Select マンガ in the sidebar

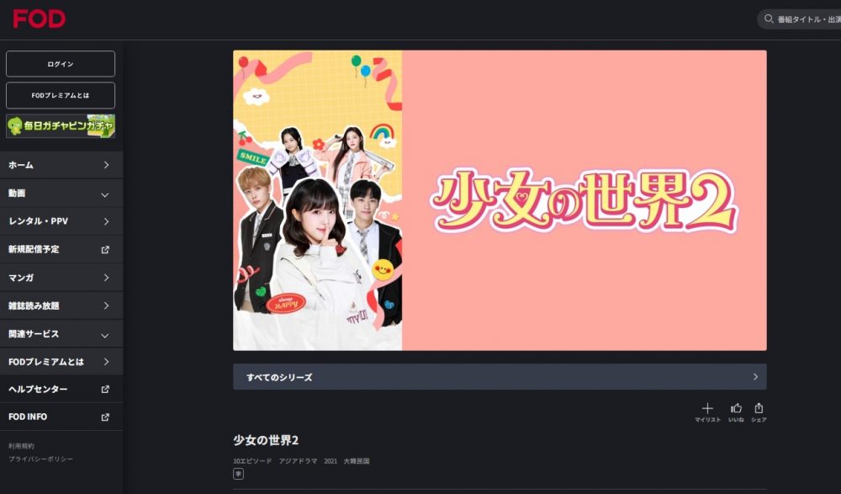click(61, 278)
